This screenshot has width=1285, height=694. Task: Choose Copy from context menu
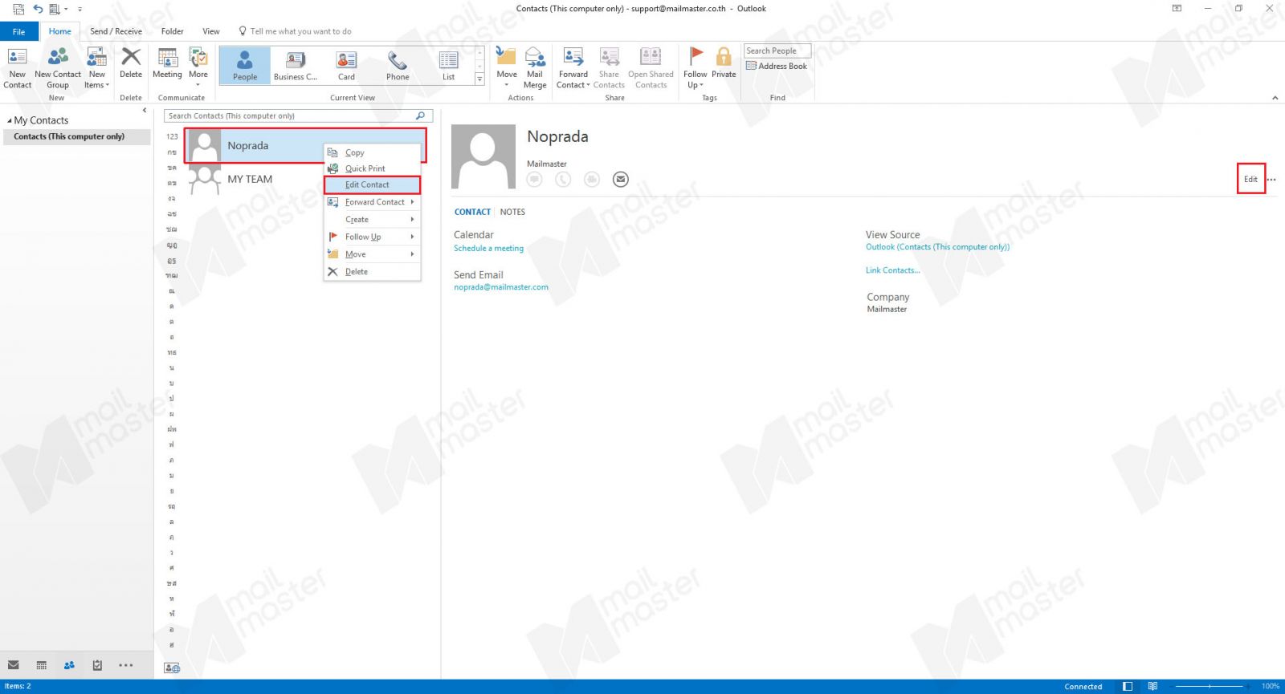coord(372,152)
